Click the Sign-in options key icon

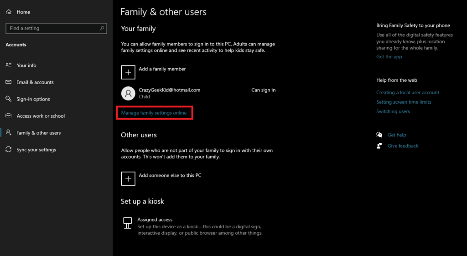tap(9, 99)
